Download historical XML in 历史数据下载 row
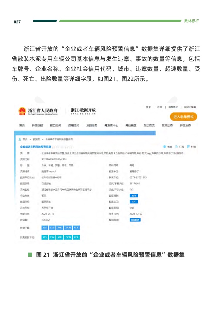Viewport: 212px width, 336px height. pos(60,237)
